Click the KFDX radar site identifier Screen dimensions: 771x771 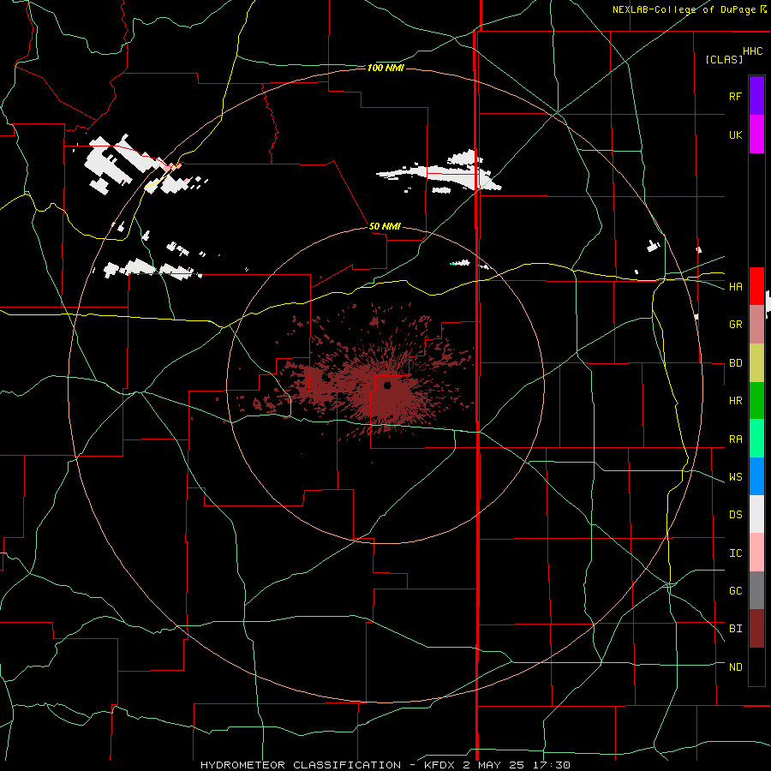(440, 765)
